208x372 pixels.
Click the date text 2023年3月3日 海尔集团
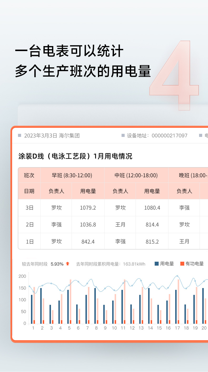(x=52, y=136)
